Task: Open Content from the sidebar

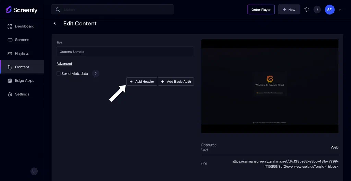Action: pos(22,67)
